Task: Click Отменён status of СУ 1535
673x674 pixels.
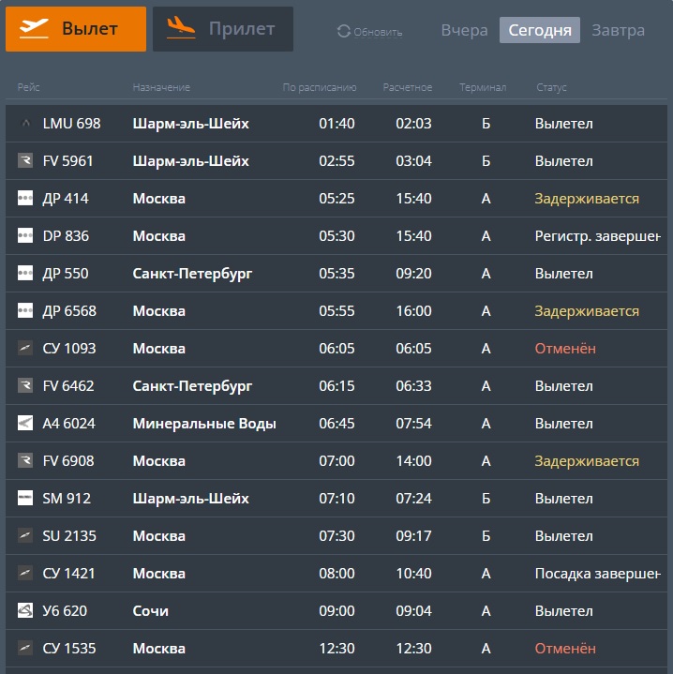Action: coord(565,648)
